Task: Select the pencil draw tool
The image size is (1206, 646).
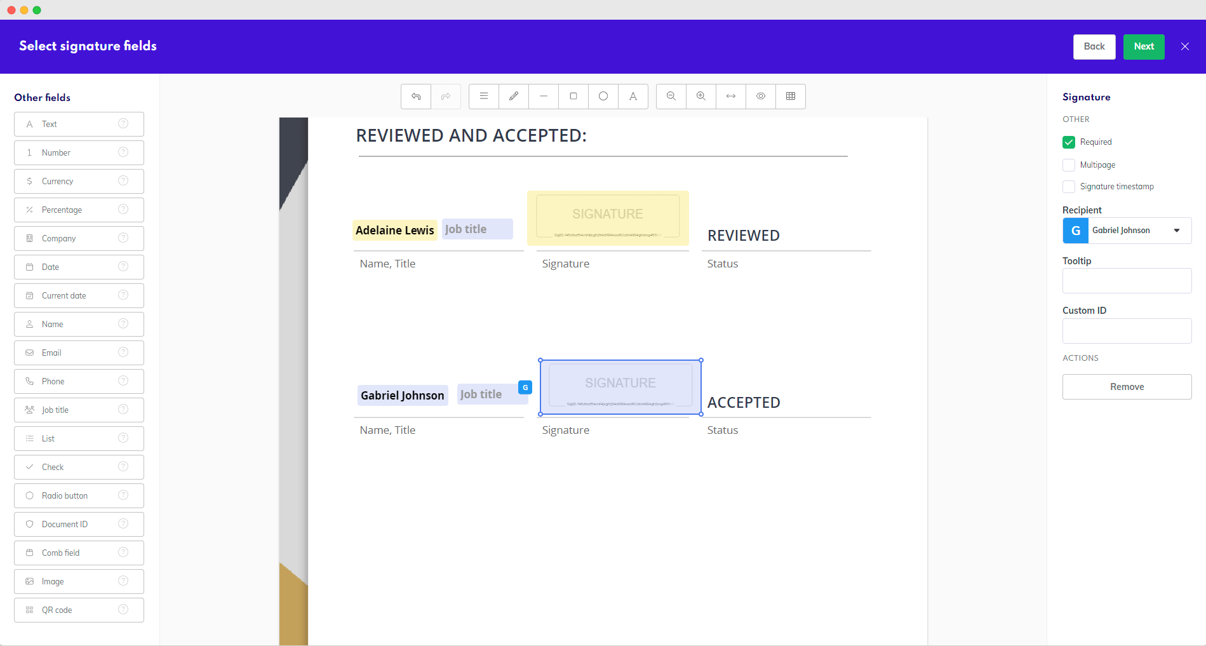Action: tap(514, 97)
